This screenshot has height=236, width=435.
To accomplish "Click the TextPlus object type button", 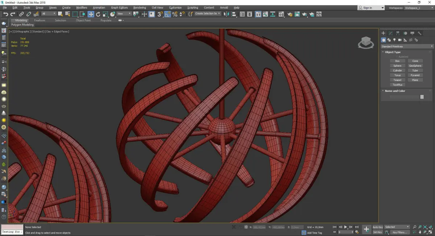I will click(x=397, y=85).
